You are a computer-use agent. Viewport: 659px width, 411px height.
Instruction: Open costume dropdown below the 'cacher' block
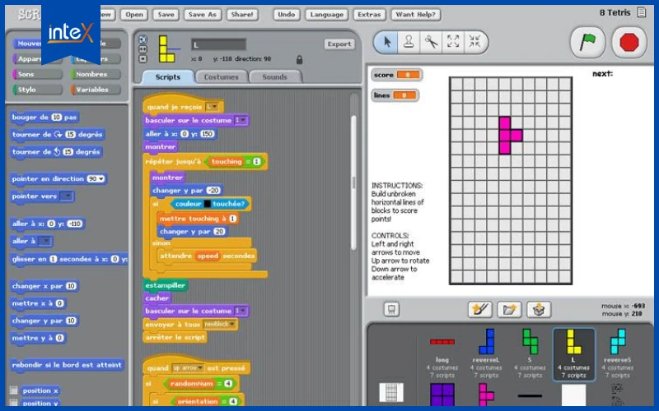pos(241,311)
